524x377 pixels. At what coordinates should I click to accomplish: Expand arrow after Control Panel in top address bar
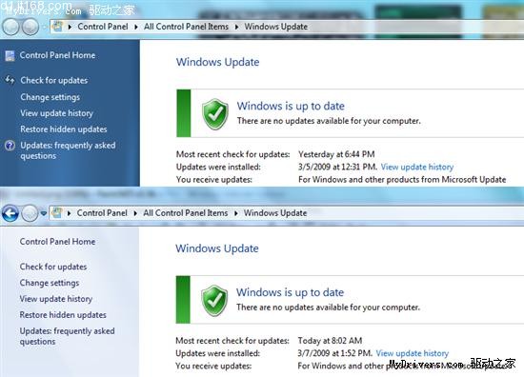[136, 27]
